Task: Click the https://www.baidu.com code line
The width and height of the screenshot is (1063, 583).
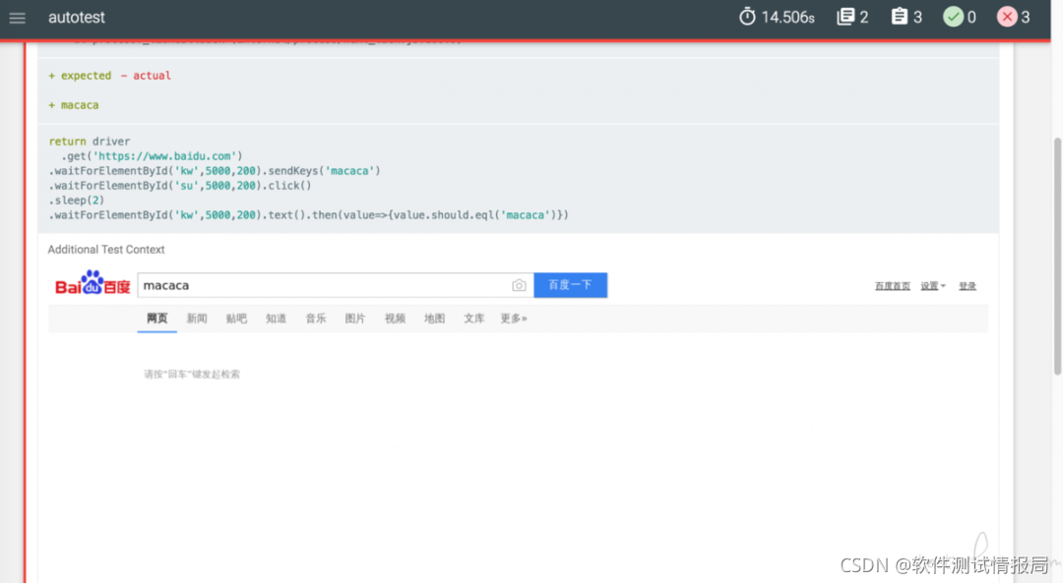Action: click(x=152, y=156)
